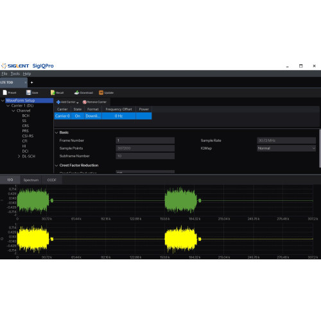
Task: Open the File menu
Action: 4,74
